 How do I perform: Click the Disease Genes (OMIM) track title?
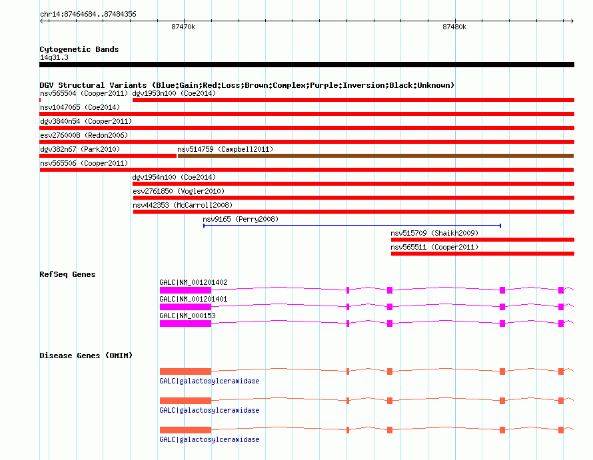86,355
